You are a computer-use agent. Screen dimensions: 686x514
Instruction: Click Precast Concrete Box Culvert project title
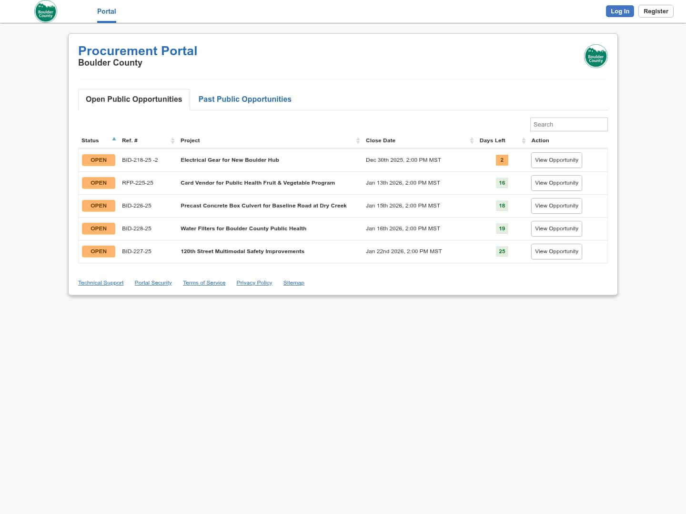(x=263, y=206)
